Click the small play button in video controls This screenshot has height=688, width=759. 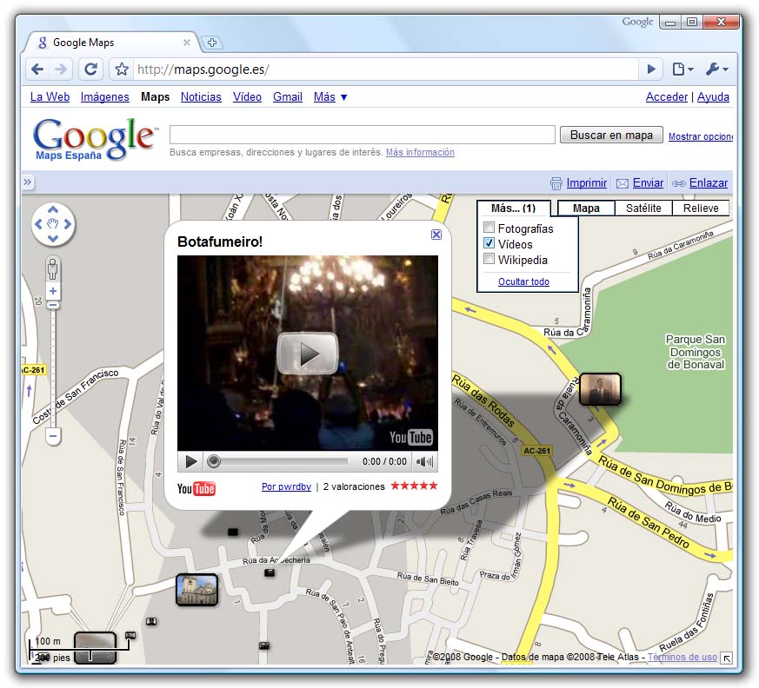(190, 462)
